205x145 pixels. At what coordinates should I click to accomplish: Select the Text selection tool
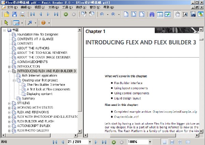click(x=185, y=14)
